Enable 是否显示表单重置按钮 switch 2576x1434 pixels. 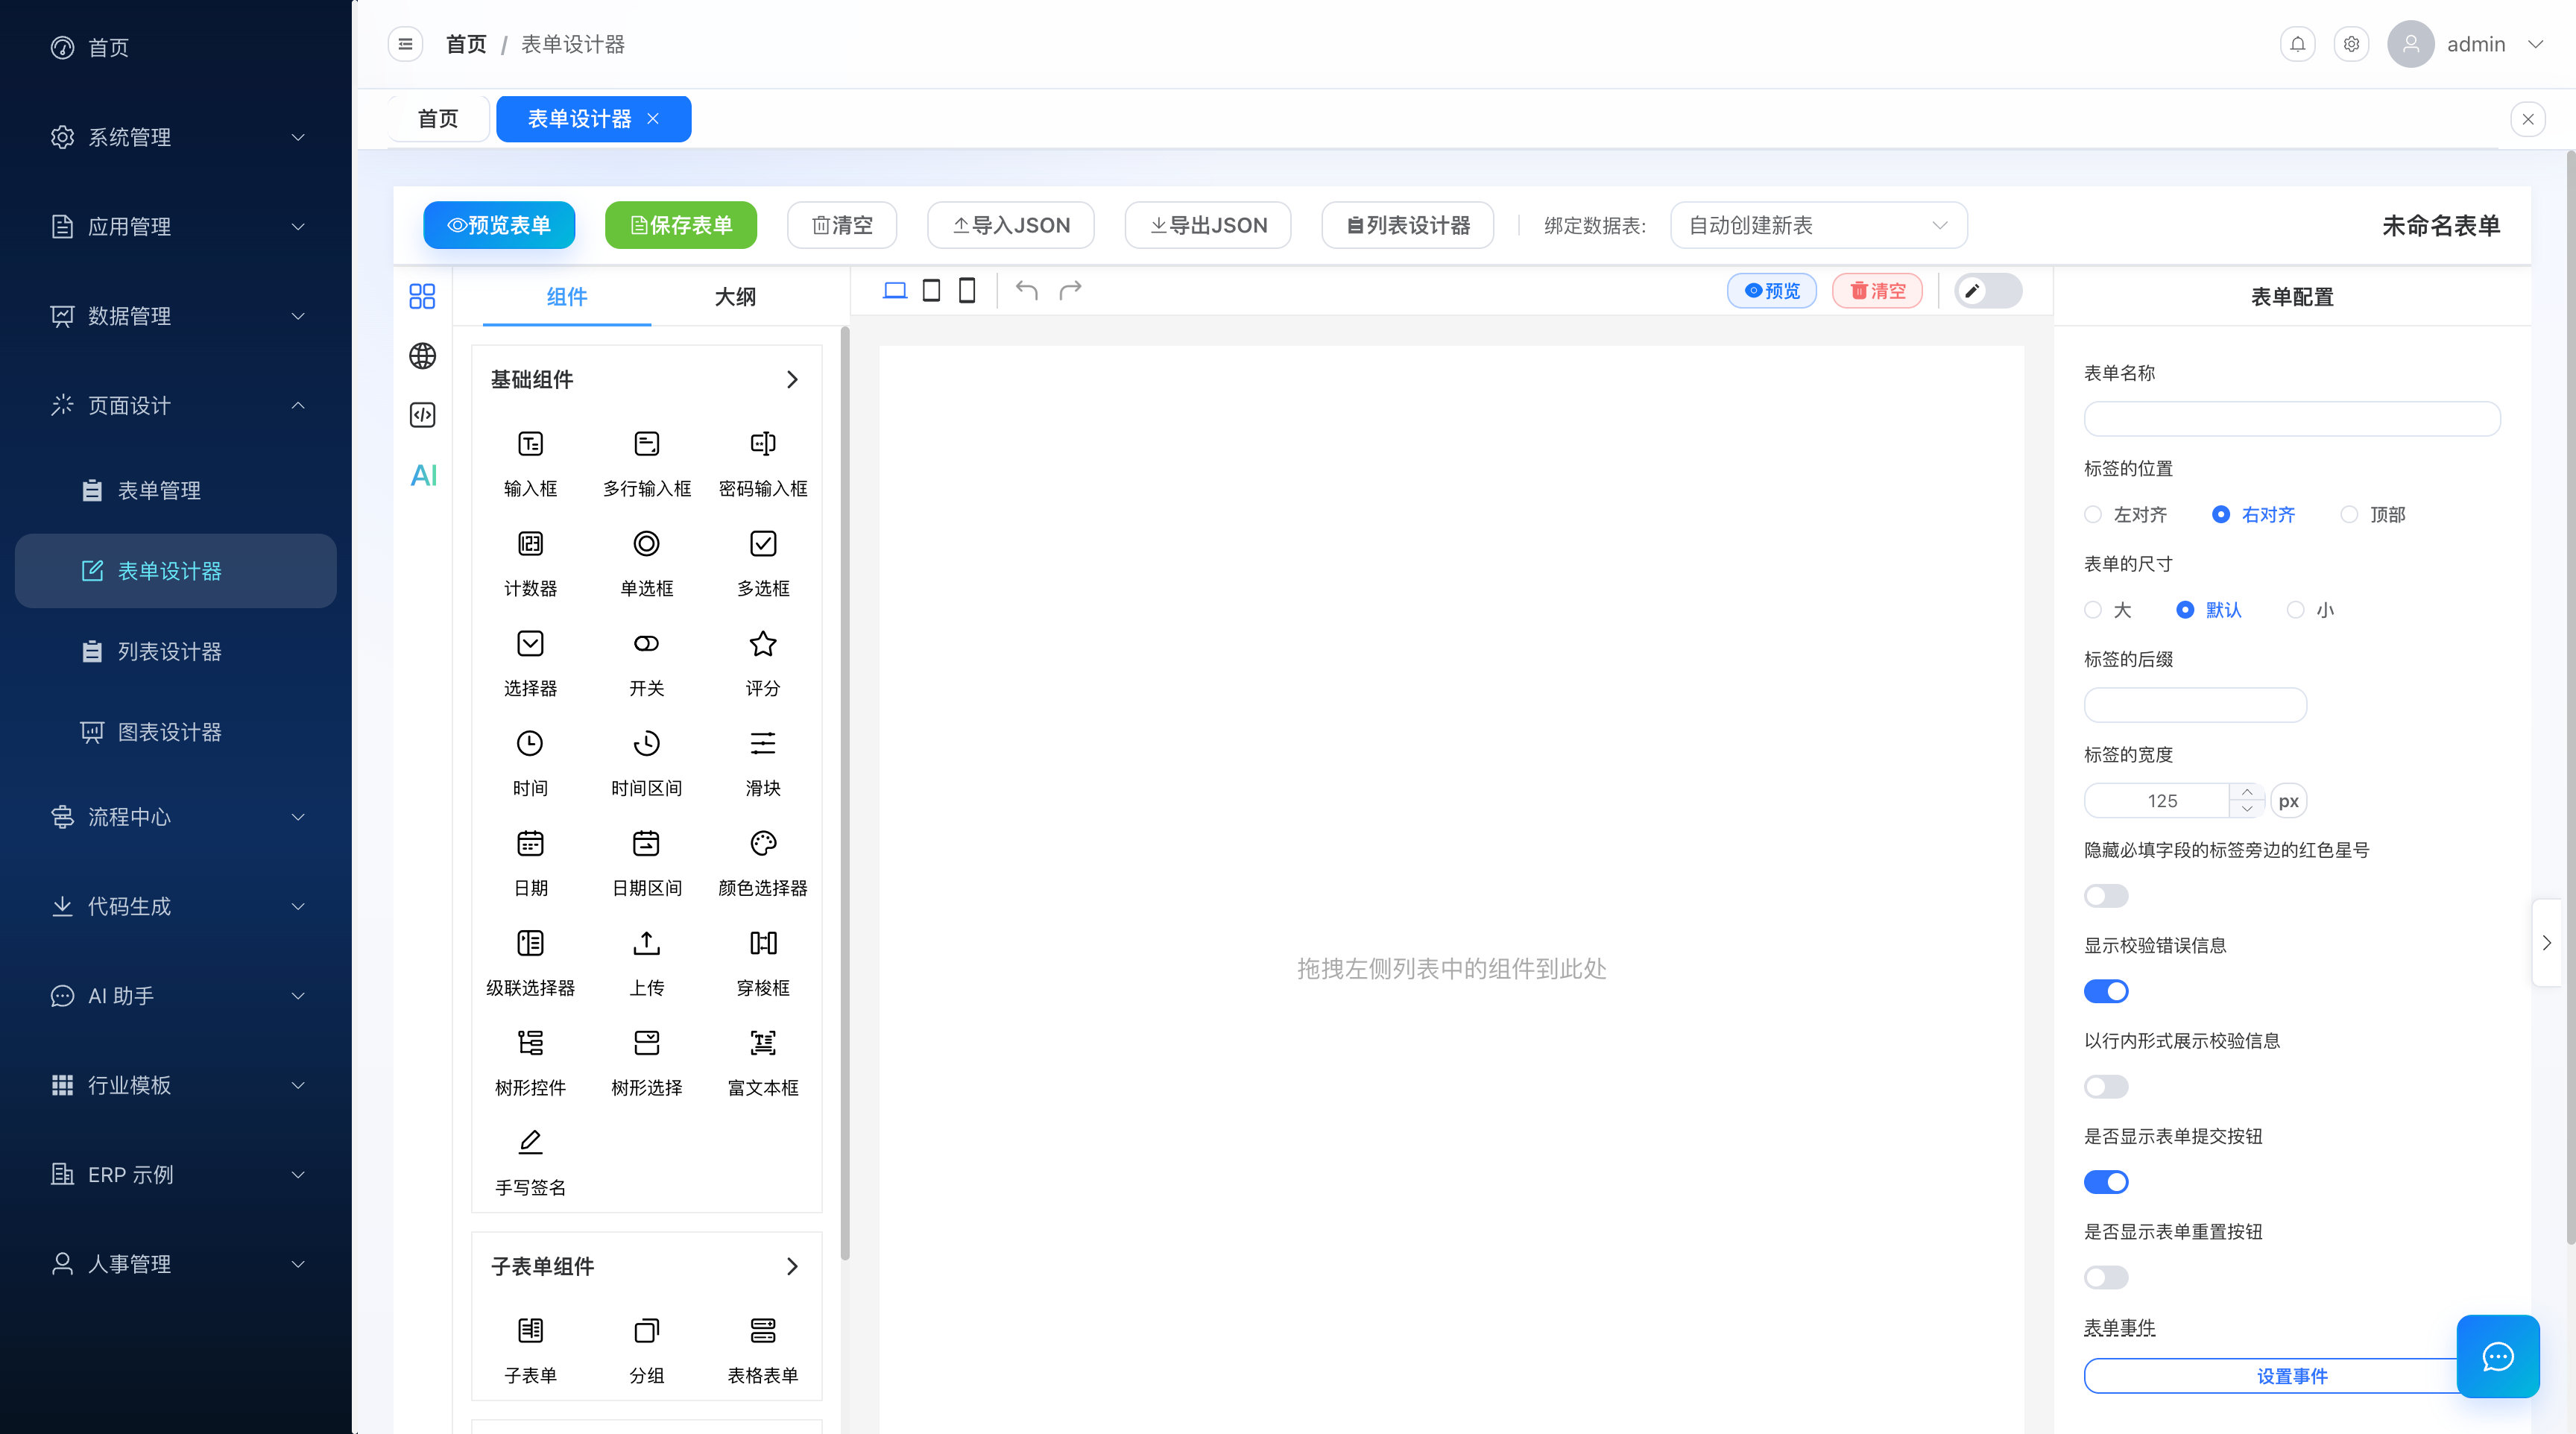click(2106, 1278)
